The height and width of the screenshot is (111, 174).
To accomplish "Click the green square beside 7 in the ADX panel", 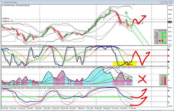I will (x=165, y=76).
